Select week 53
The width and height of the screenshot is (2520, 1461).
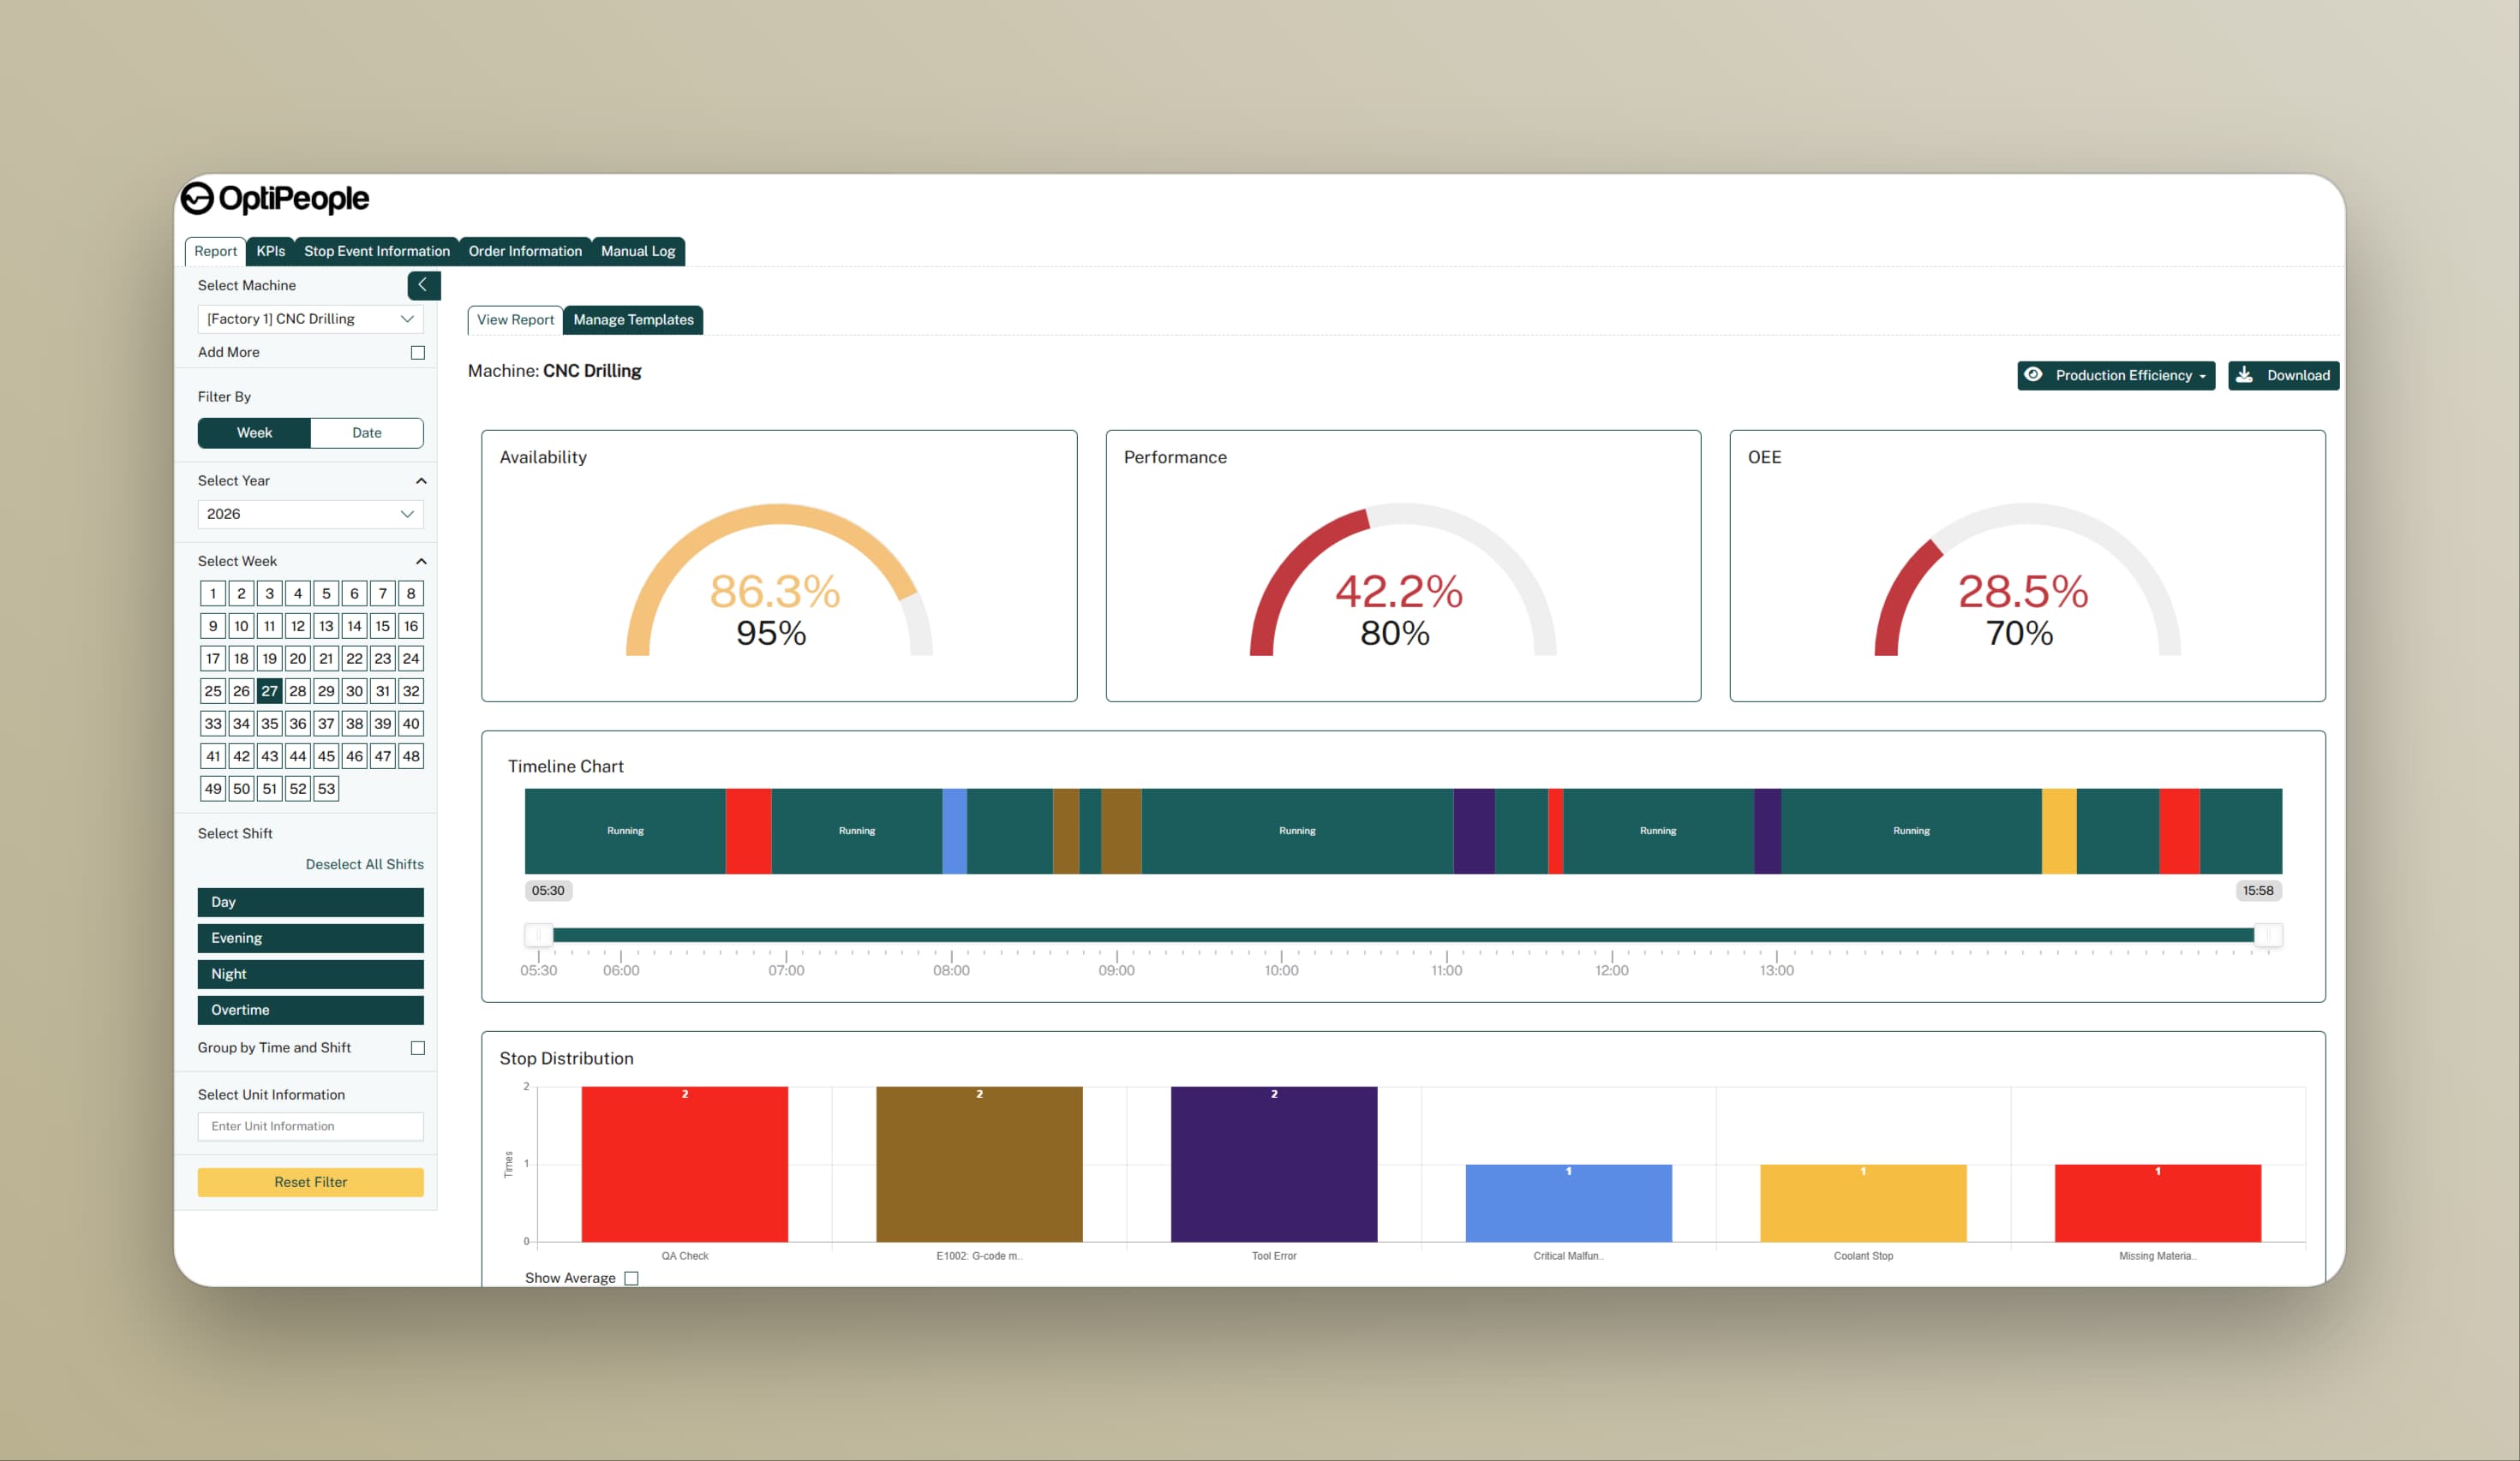coord(326,789)
